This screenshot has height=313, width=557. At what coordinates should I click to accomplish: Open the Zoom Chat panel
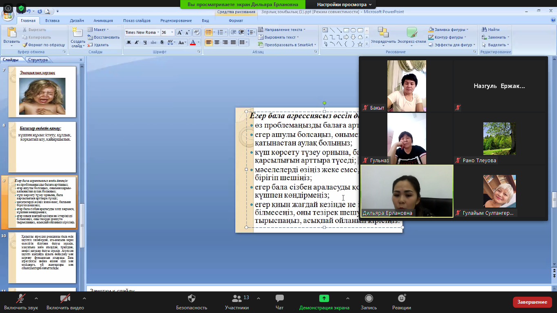click(279, 299)
